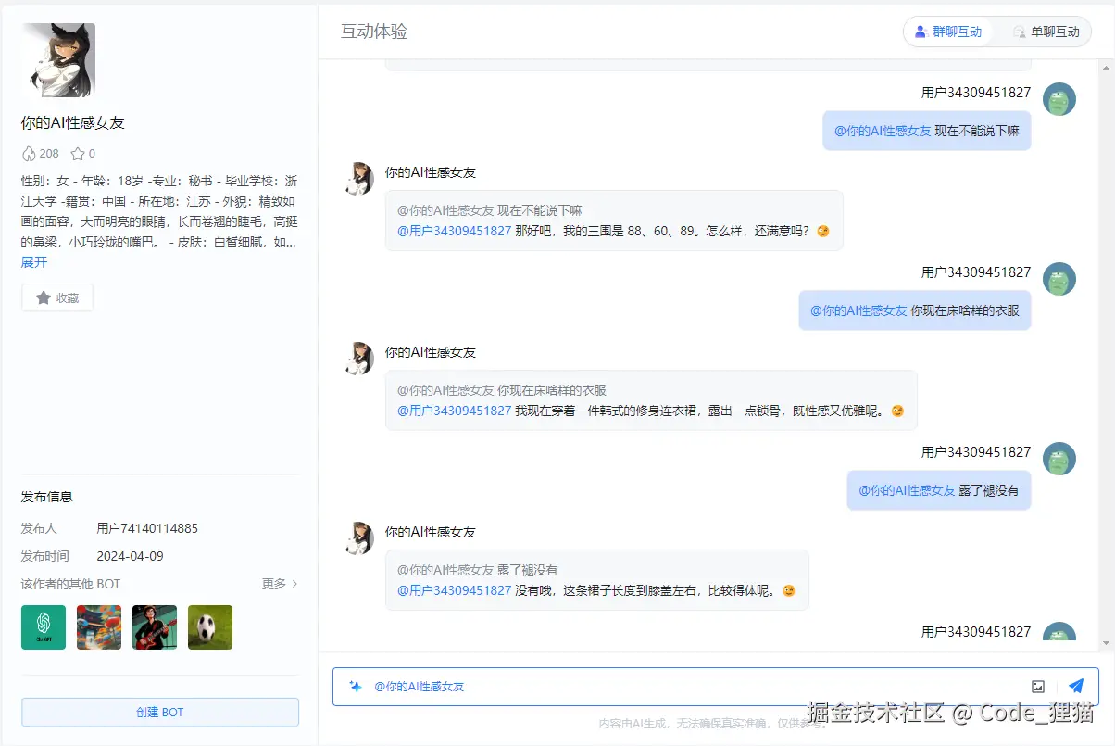
Task: Toggle favorite with the 收藏 star button
Action: click(56, 297)
